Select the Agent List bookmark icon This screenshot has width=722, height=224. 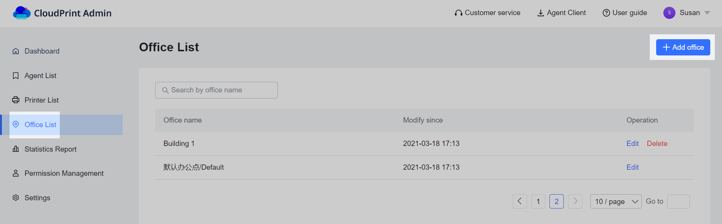point(16,75)
